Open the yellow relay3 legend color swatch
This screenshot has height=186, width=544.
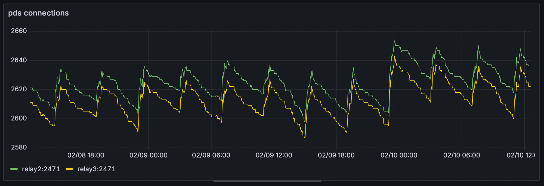tap(69, 169)
